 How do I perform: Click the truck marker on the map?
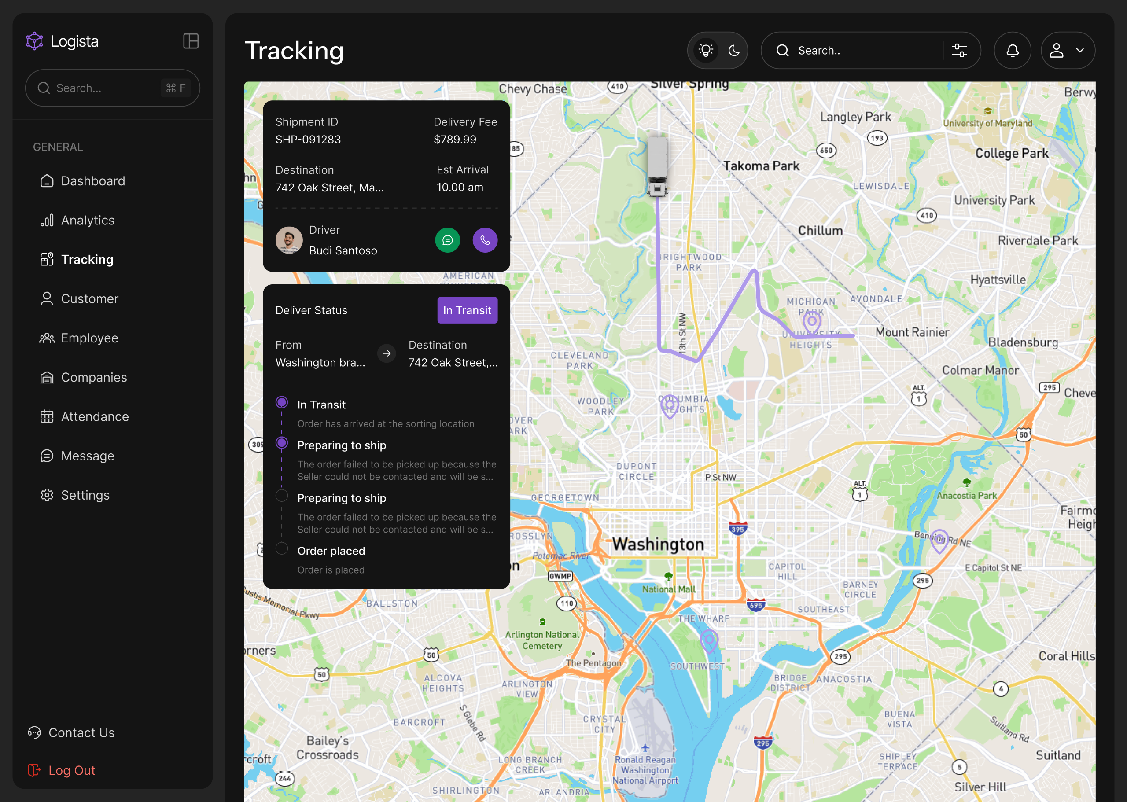coord(657,166)
